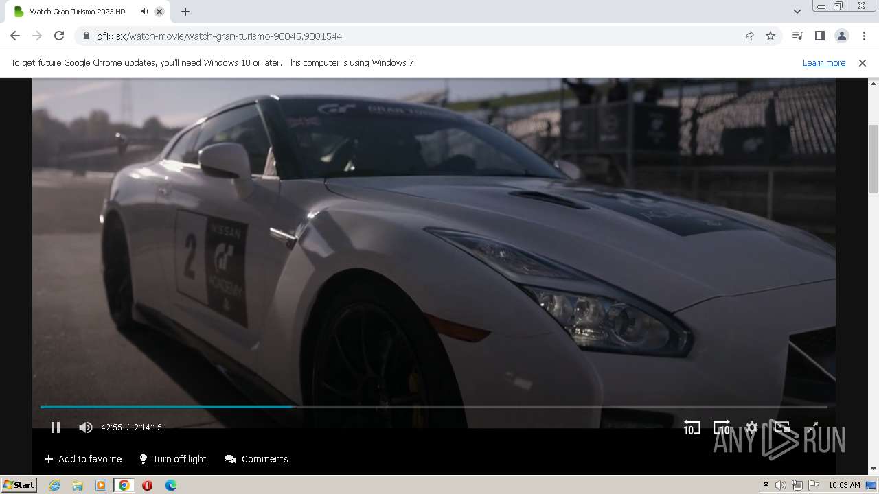This screenshot has width=879, height=494.
Task: Launch Opera from taskbar
Action: (147, 485)
